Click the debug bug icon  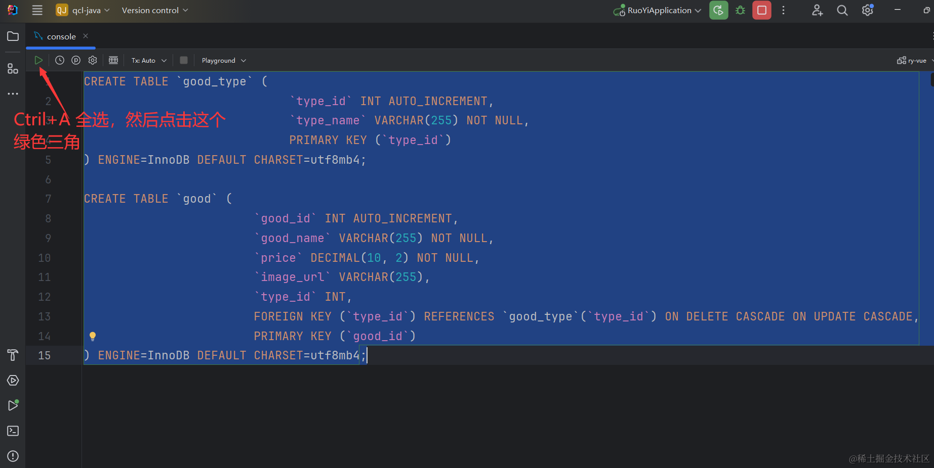click(x=740, y=10)
